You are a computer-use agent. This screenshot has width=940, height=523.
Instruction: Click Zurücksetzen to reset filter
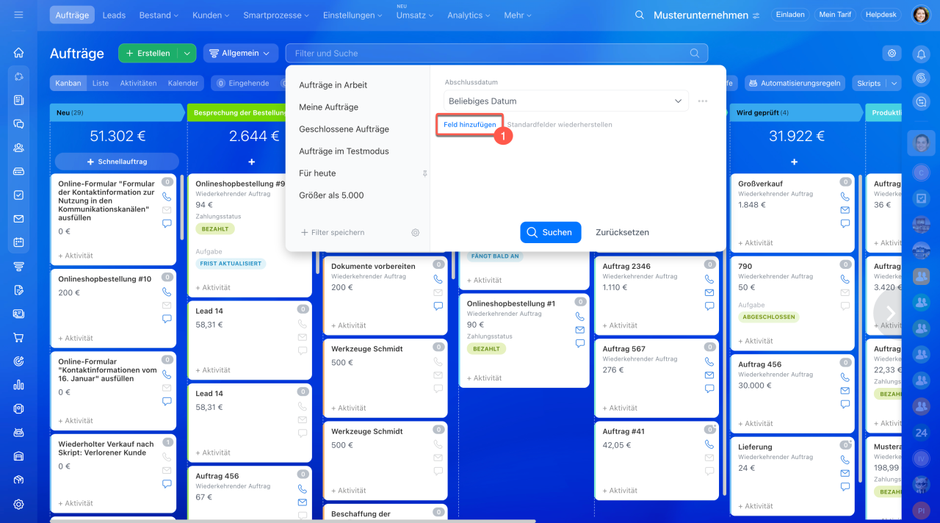click(622, 232)
